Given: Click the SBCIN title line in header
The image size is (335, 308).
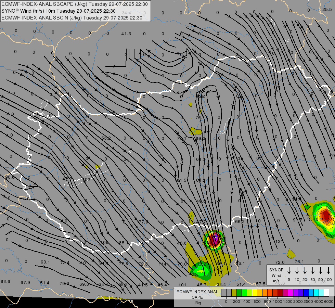Looking at the screenshot, I should [x=72, y=18].
